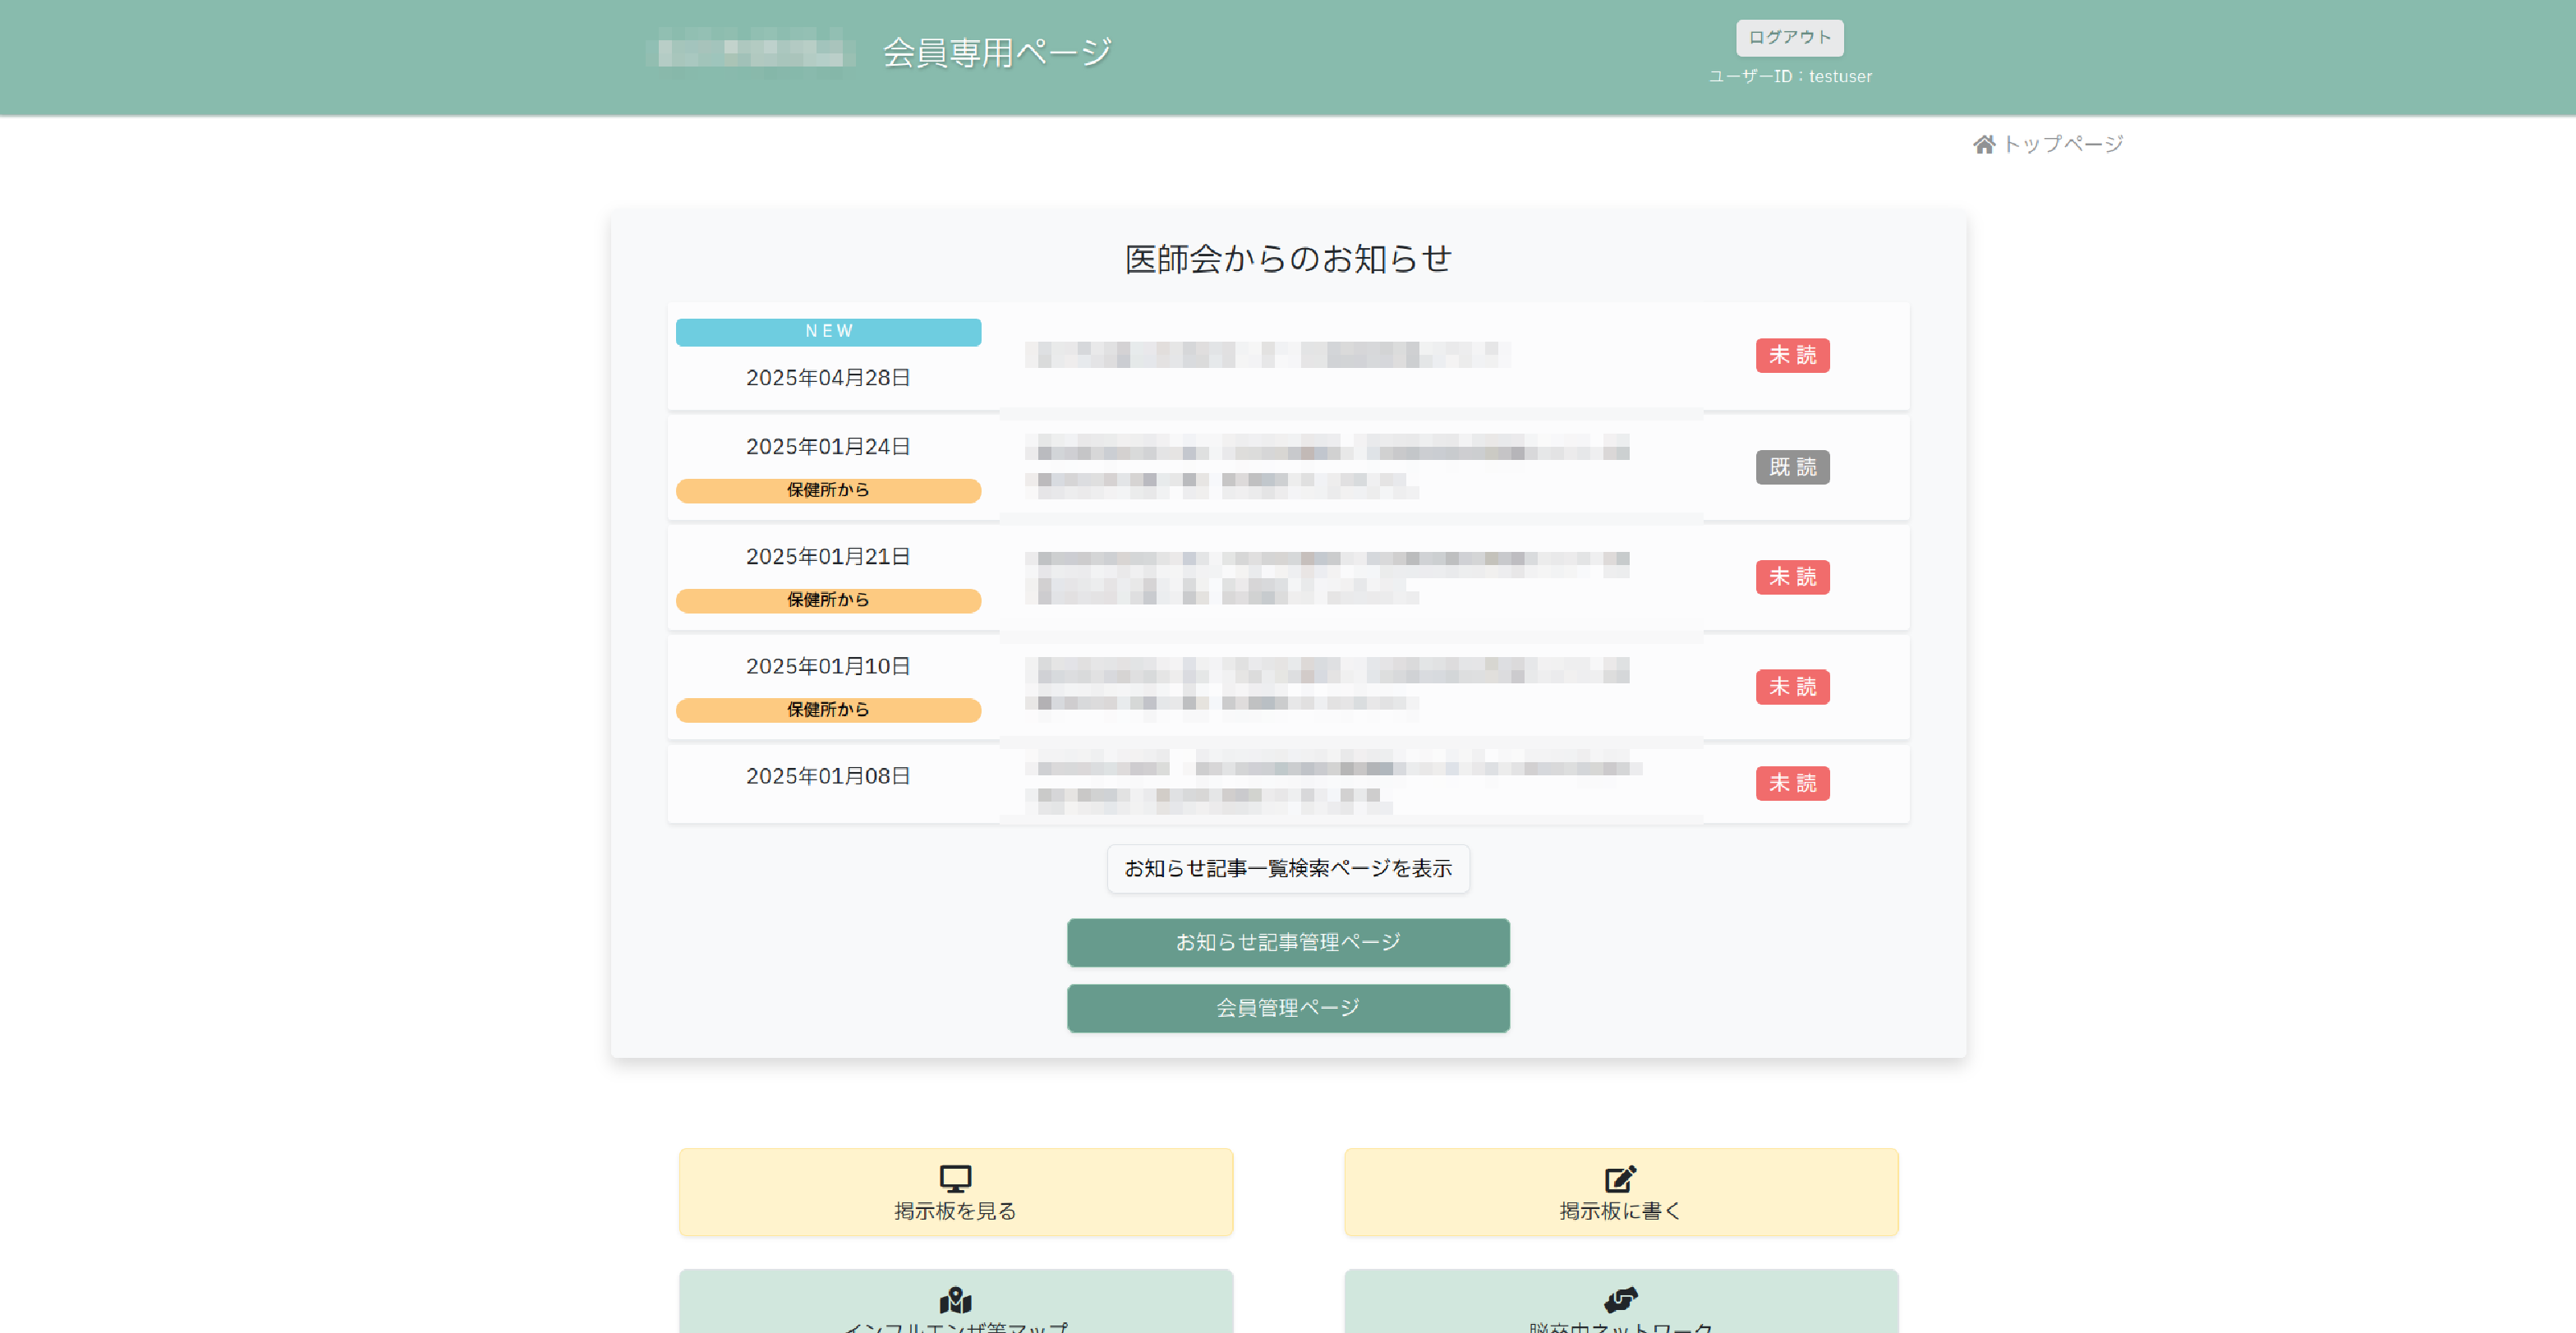Open the 会員管理ページ button
Viewport: 2576px width, 1333px height.
pyautogui.click(x=1288, y=1008)
